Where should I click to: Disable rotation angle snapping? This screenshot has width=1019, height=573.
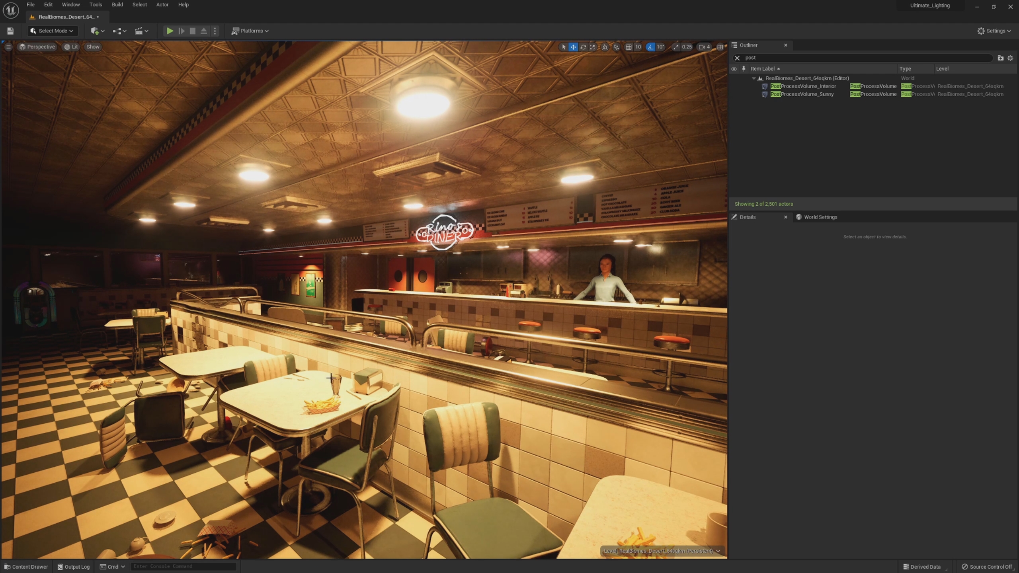tap(650, 47)
